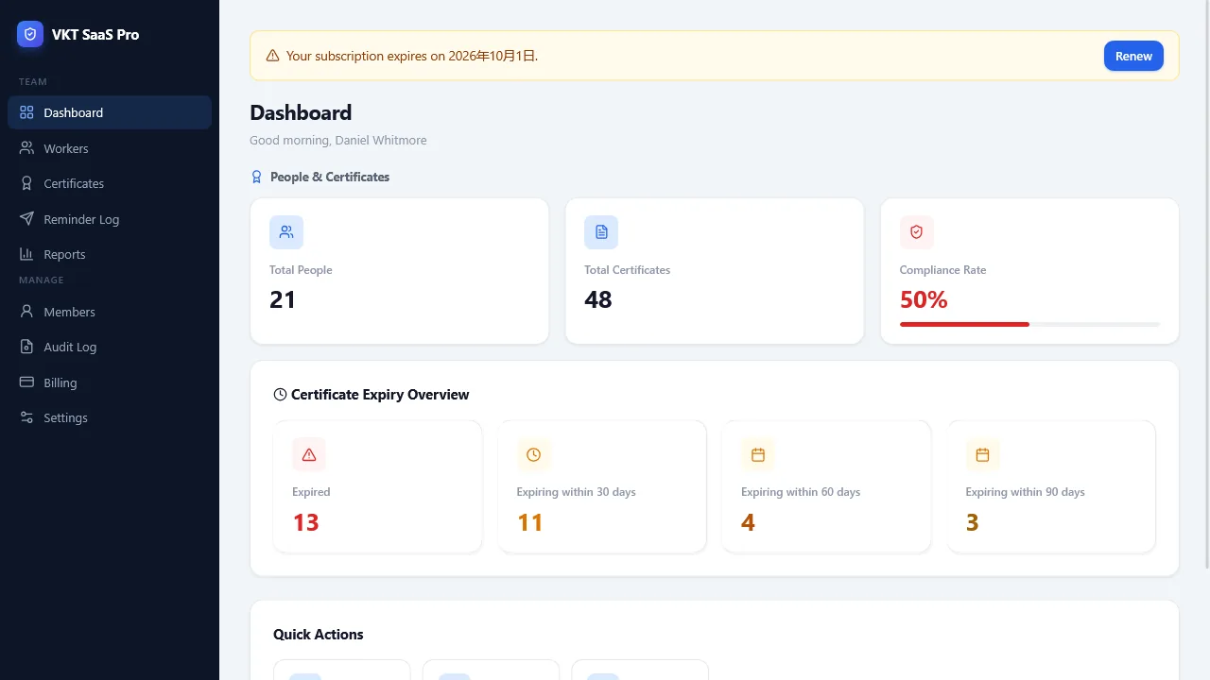
Task: Click the Compliance Rate progress bar
Action: pyautogui.click(x=1029, y=324)
